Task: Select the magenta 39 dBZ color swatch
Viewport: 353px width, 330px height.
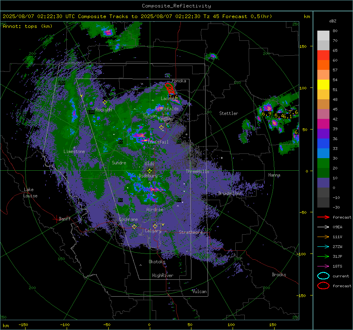Action: (323, 124)
